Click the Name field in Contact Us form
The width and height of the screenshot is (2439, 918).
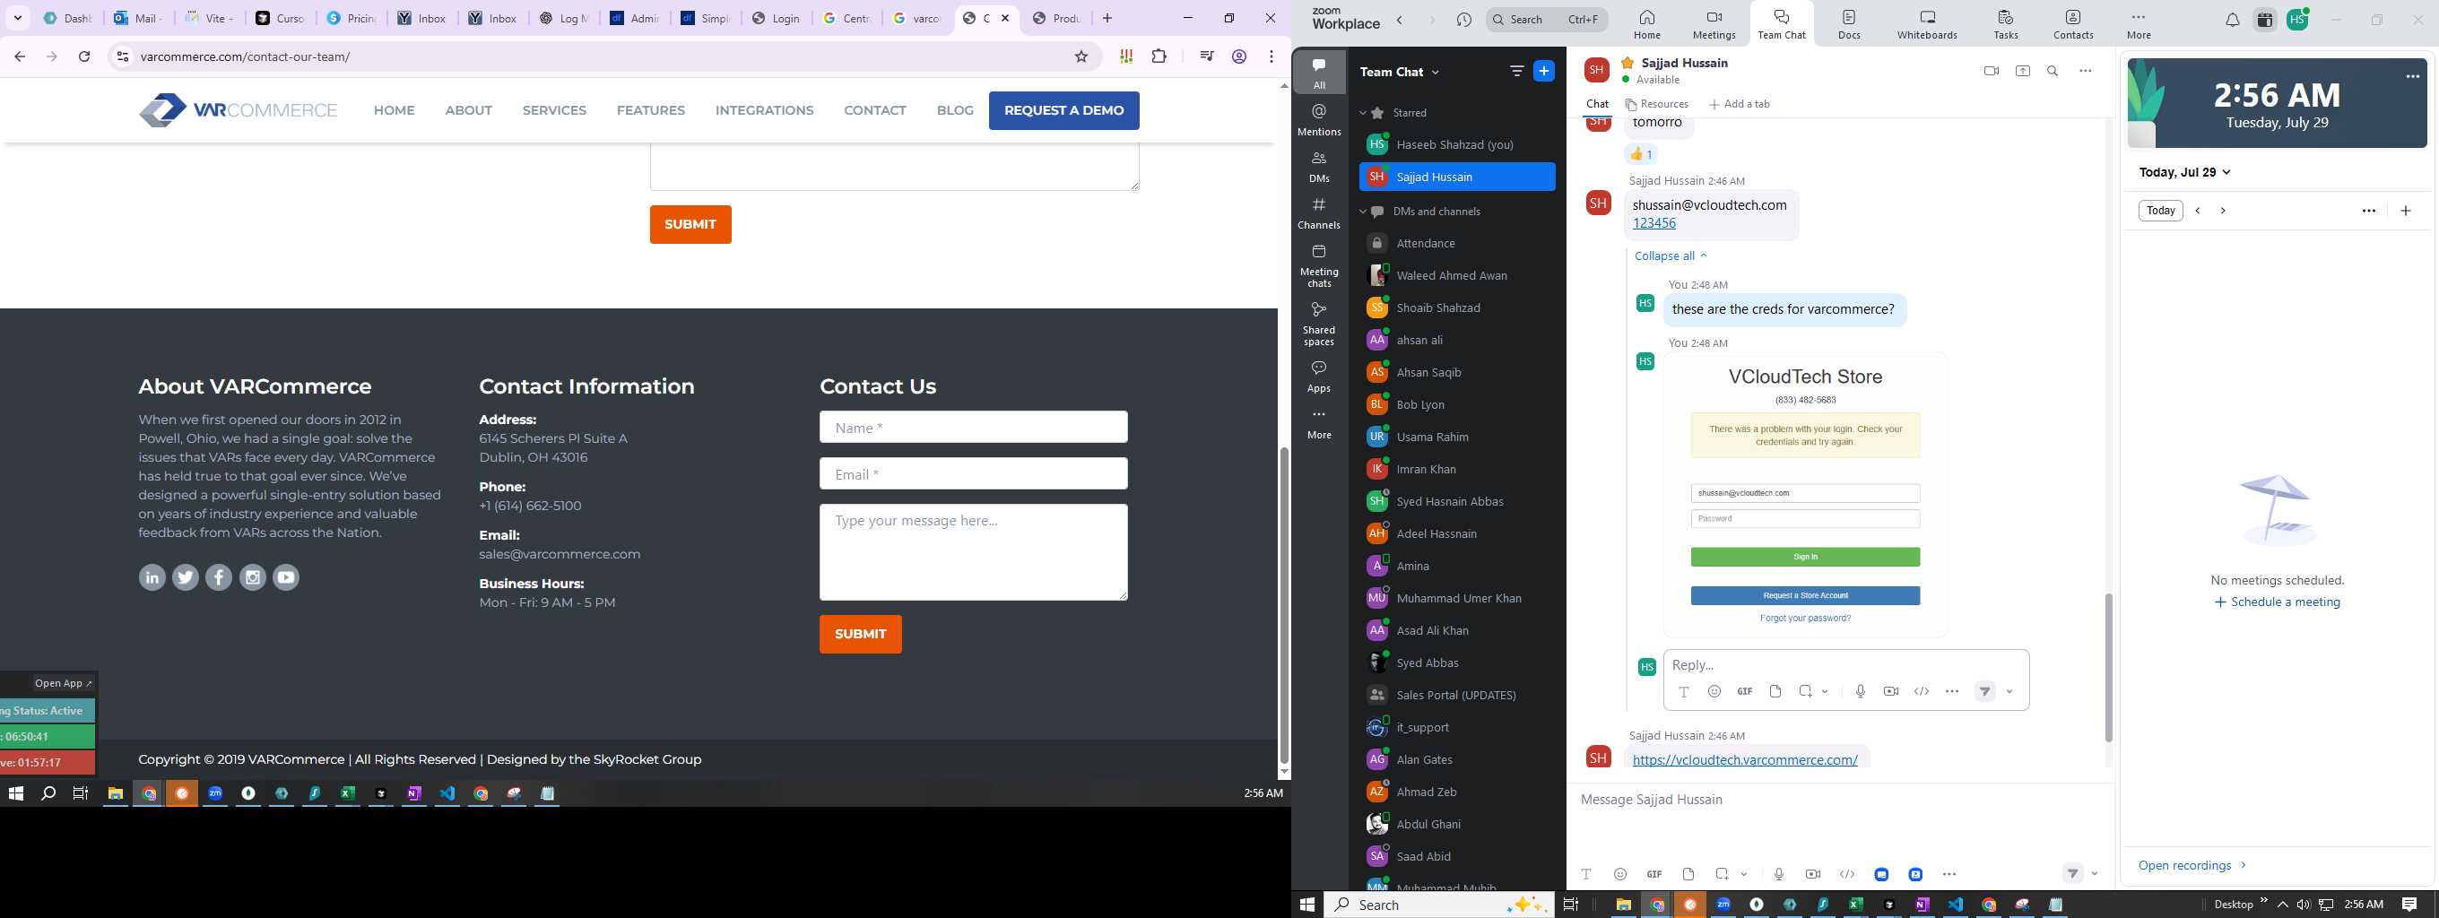pyautogui.click(x=973, y=427)
